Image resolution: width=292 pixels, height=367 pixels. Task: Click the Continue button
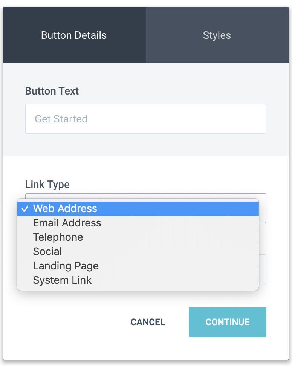[x=227, y=322]
